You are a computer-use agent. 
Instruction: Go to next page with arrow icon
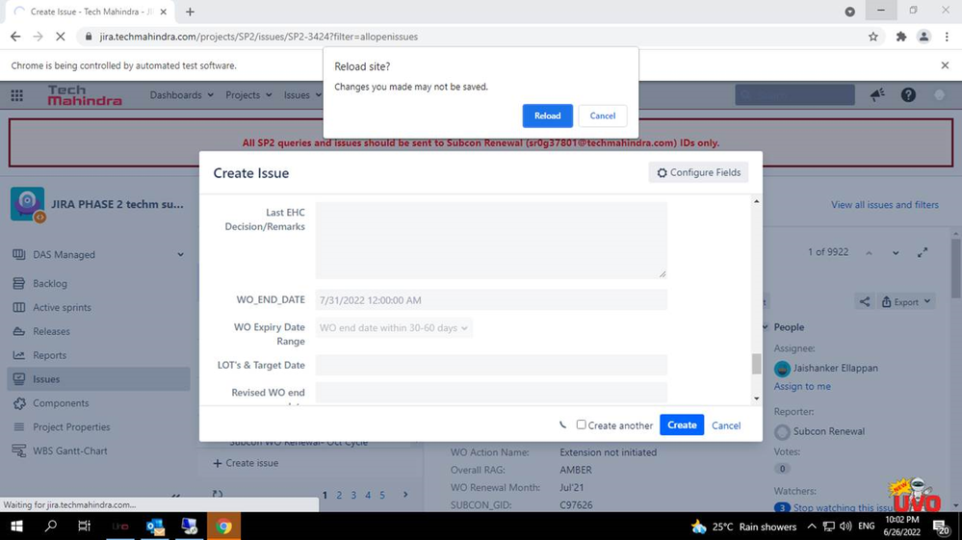click(404, 494)
